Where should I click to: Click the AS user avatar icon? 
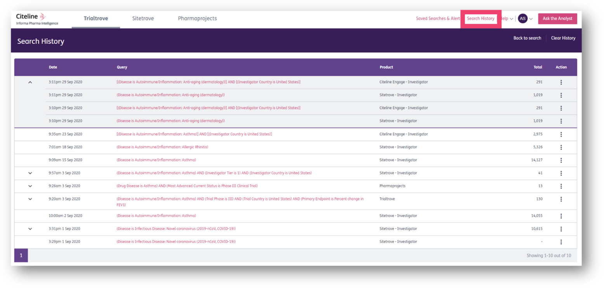pos(523,18)
